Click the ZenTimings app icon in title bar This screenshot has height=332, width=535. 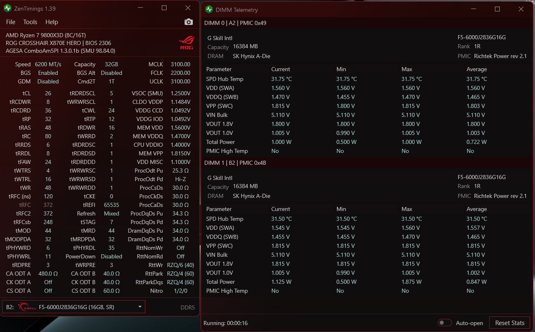tap(7, 8)
